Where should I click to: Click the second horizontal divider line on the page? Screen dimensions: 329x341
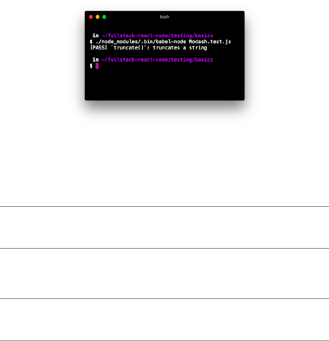[164, 248]
